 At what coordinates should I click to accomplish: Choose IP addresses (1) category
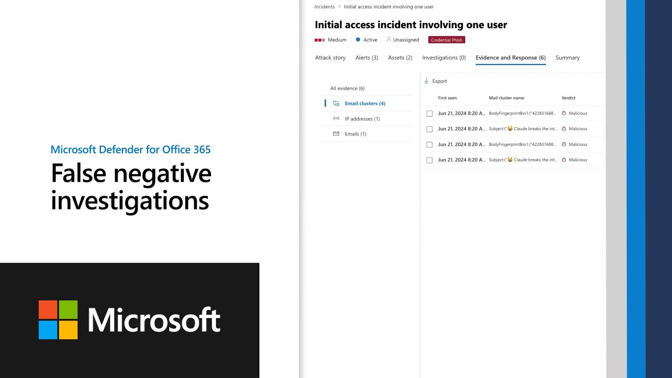[362, 119]
